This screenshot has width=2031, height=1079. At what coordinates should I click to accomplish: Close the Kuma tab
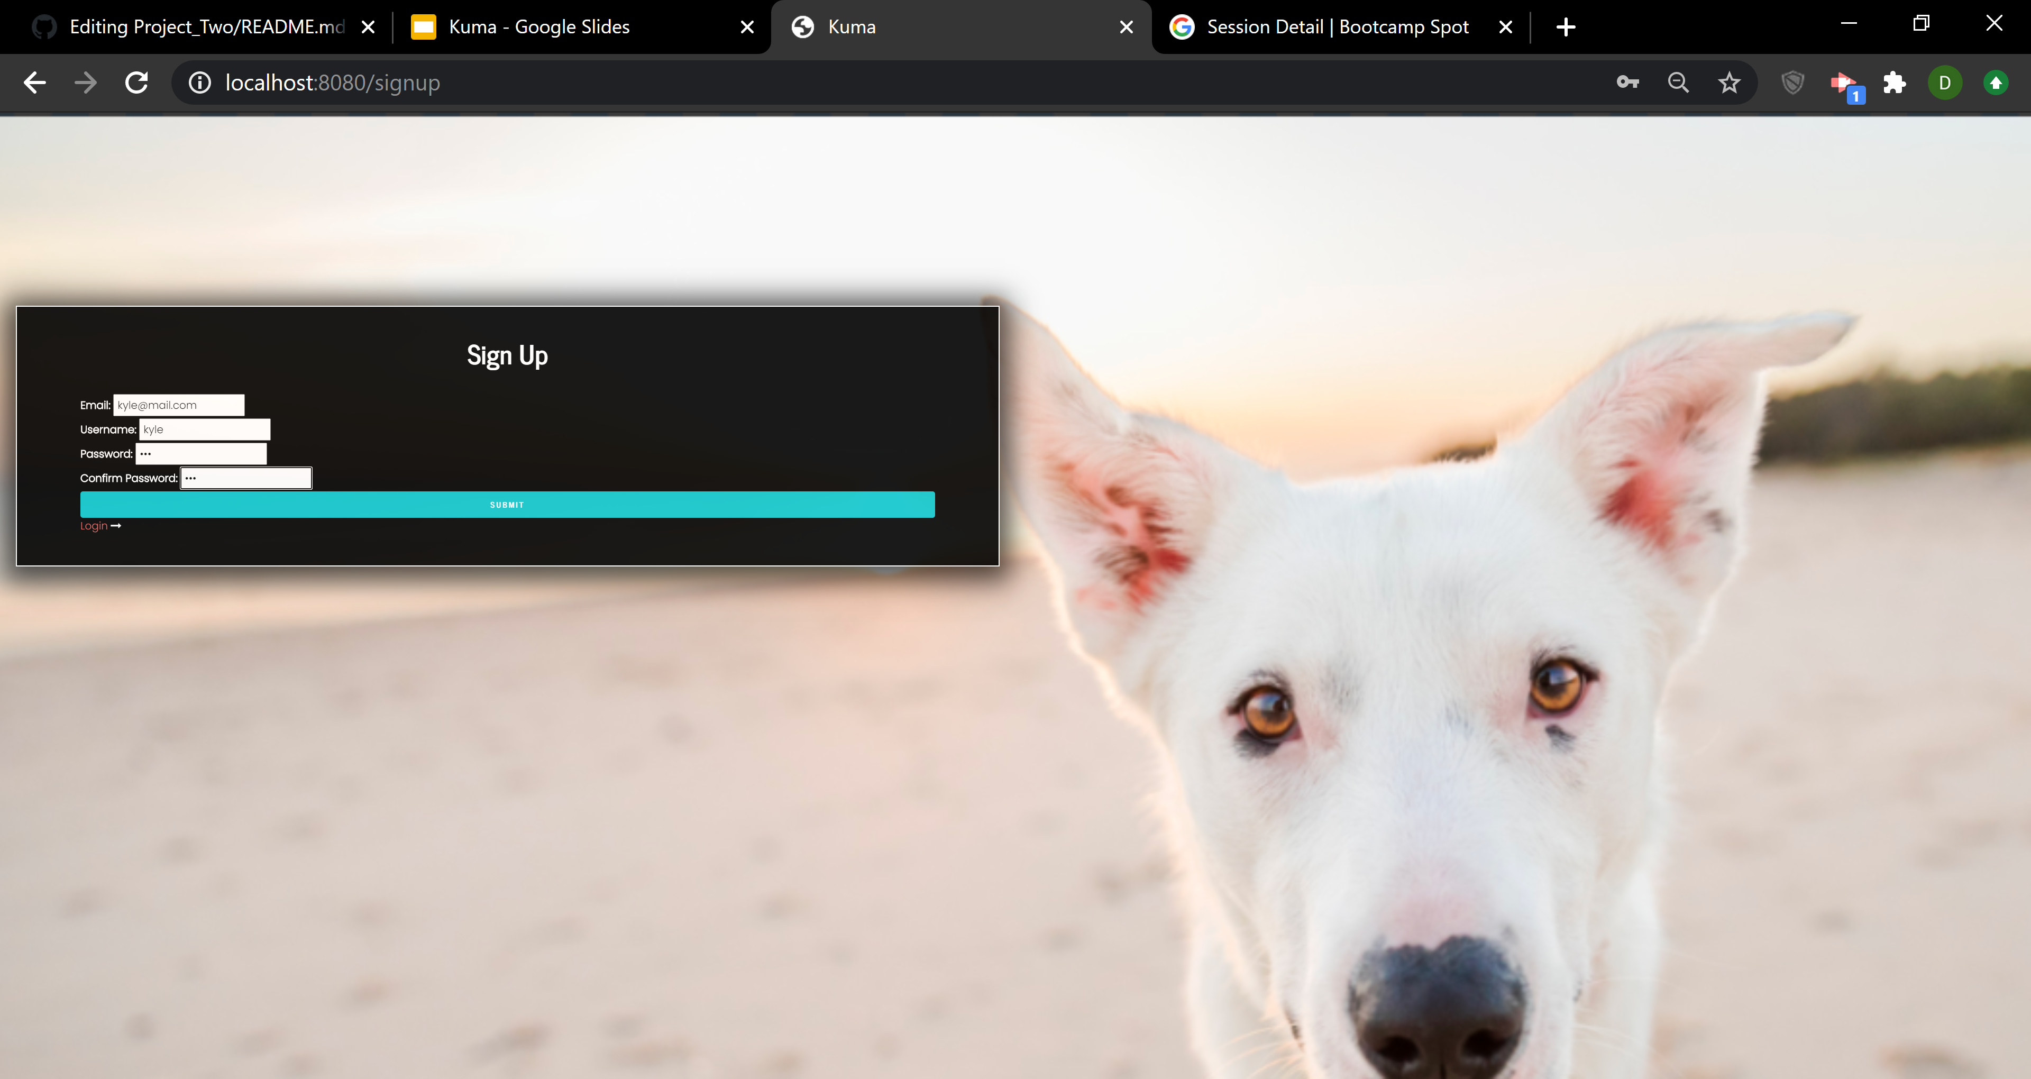[x=1126, y=27]
